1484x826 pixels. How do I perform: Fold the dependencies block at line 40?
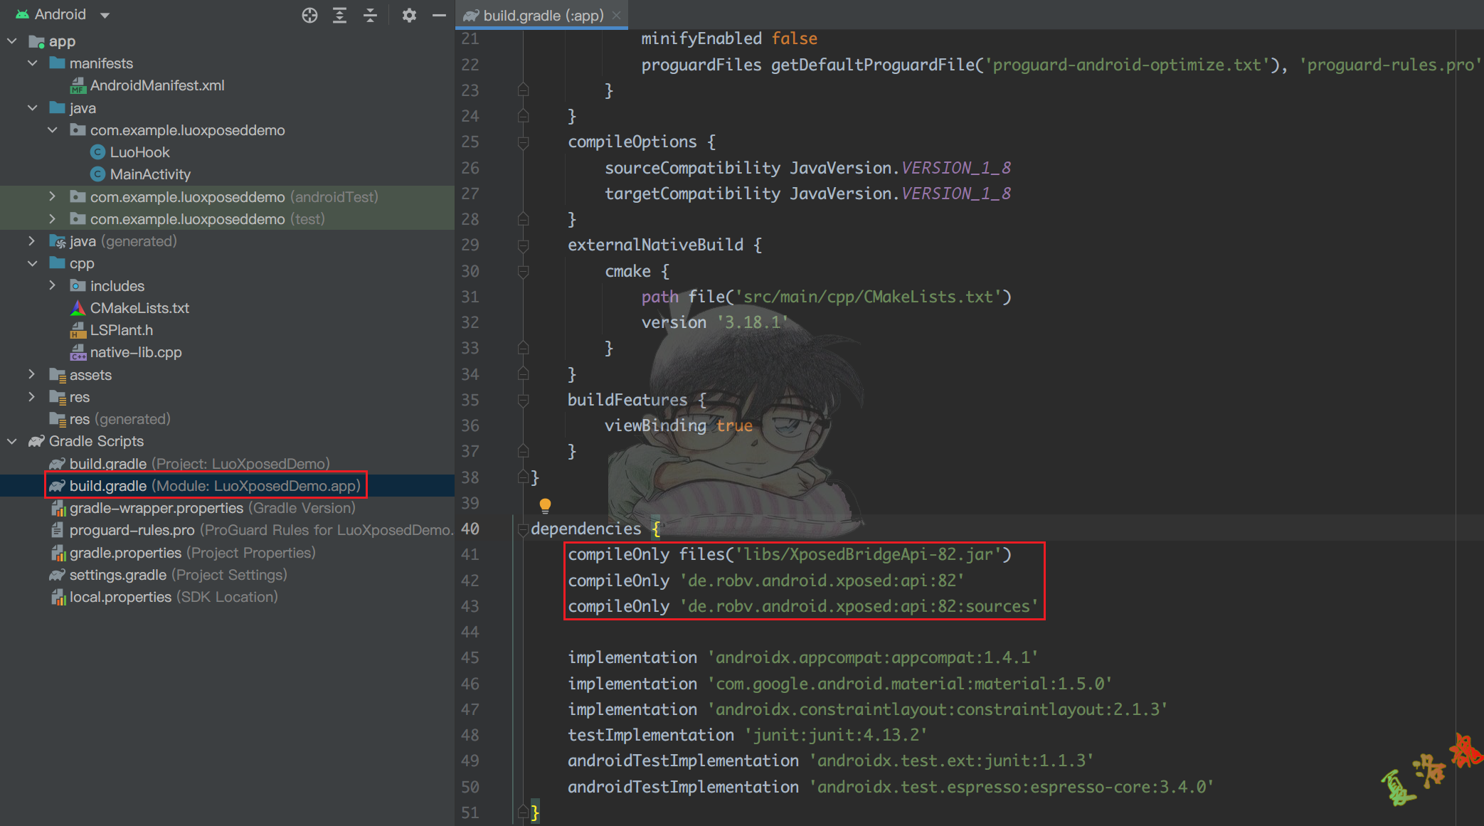[x=524, y=529]
